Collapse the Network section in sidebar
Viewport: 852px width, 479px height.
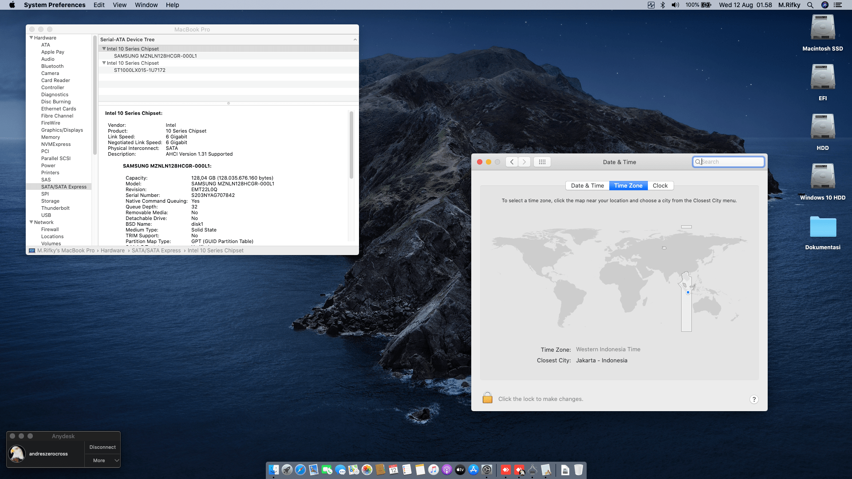(32, 222)
